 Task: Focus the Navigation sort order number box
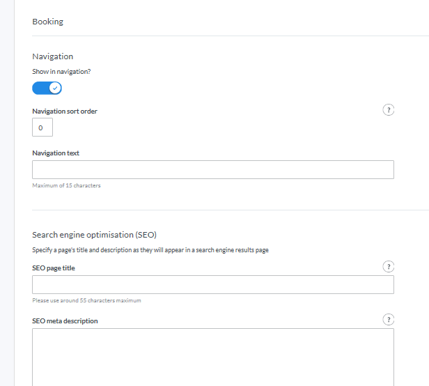(42, 128)
